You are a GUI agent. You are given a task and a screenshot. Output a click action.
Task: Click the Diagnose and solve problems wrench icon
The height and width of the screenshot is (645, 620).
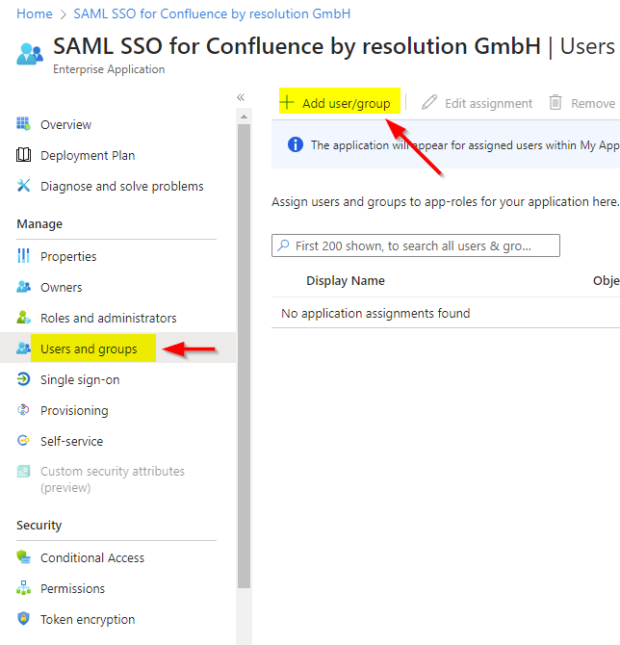coord(24,186)
